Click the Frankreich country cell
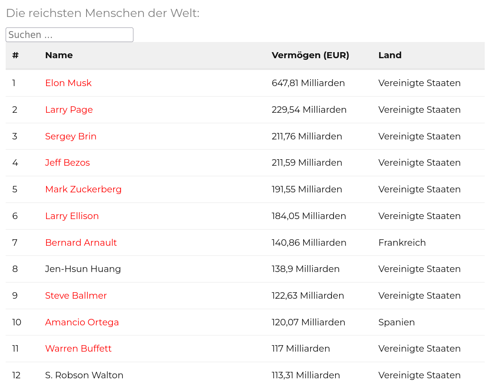The width and height of the screenshot is (492, 388). 402,242
